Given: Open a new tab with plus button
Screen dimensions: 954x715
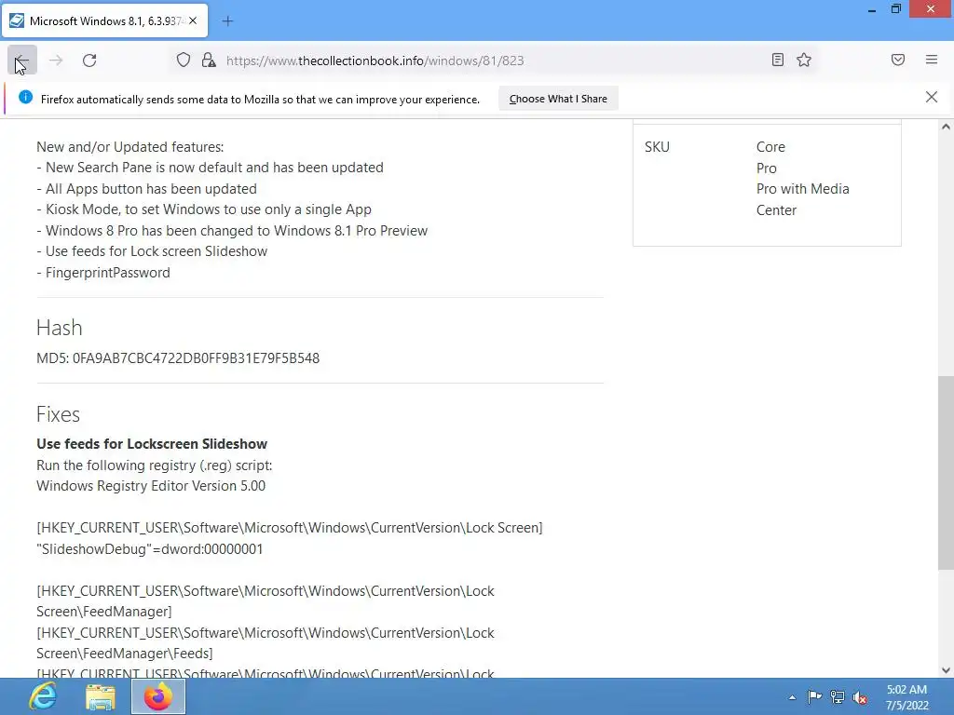Looking at the screenshot, I should (227, 21).
